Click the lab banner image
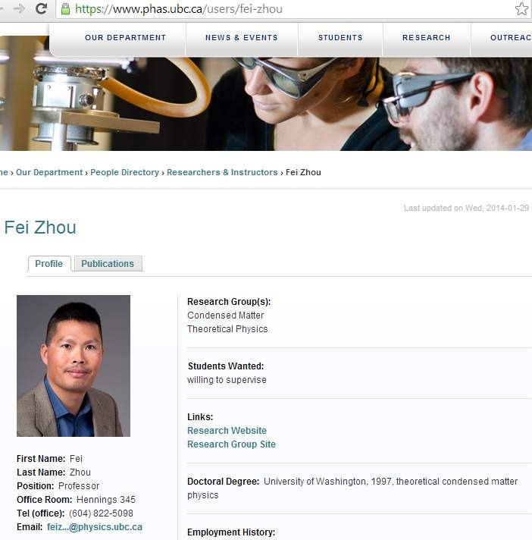Viewport: 532px width, 540px height. coord(266,103)
